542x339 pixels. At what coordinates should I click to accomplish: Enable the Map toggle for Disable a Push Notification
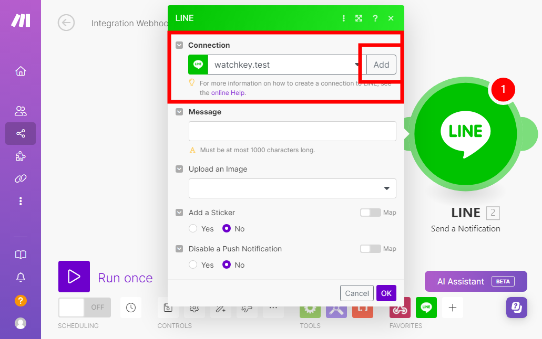pyautogui.click(x=370, y=249)
